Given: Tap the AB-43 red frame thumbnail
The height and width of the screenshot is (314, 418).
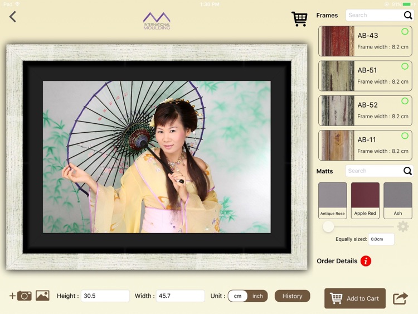Looking at the screenshot, I should [338, 41].
